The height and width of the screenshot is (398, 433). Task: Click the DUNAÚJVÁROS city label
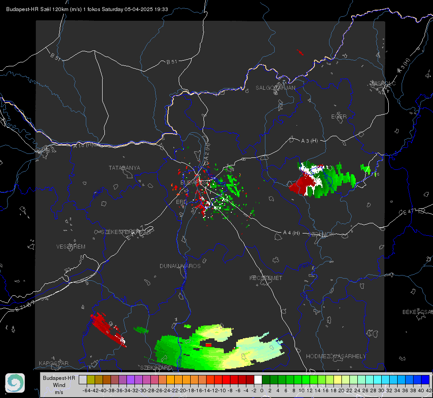(x=180, y=266)
